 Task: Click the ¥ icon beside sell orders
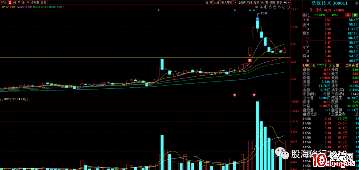pyautogui.click(x=305, y=20)
